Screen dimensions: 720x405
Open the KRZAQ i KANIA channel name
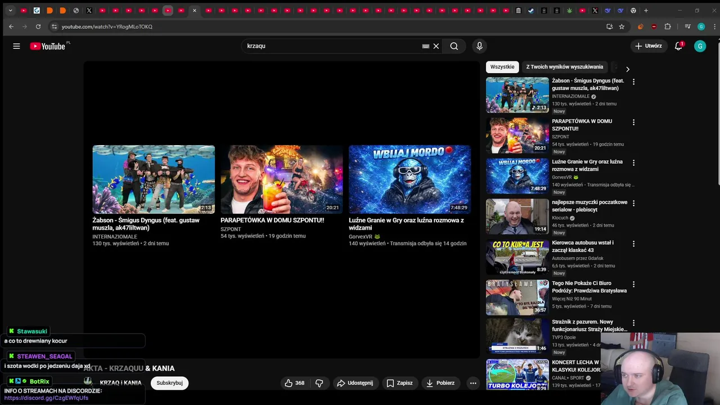click(x=120, y=383)
